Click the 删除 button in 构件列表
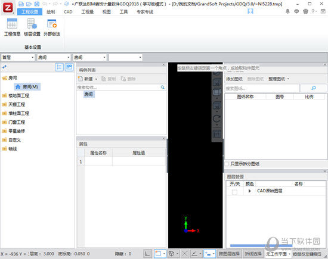 tap(128, 79)
